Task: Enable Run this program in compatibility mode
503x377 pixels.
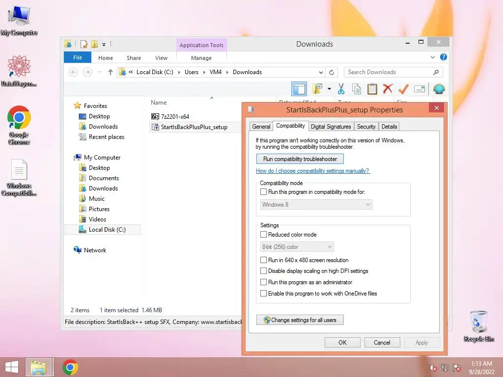Action: [263, 192]
